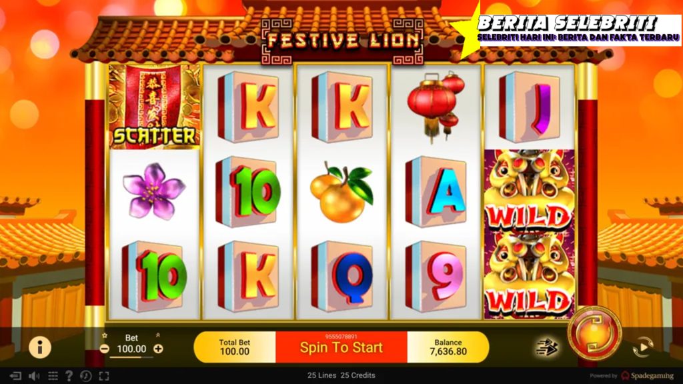683x384 pixels.
Task: Toggle turbo spin fast-forward arrows
Action: [x=547, y=347]
